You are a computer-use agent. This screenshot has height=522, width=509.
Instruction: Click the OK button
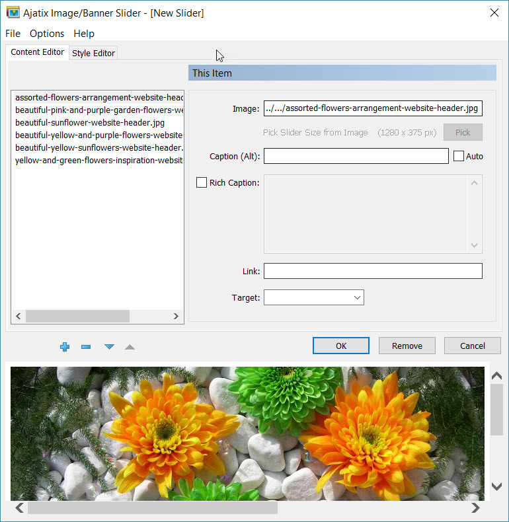[341, 346]
